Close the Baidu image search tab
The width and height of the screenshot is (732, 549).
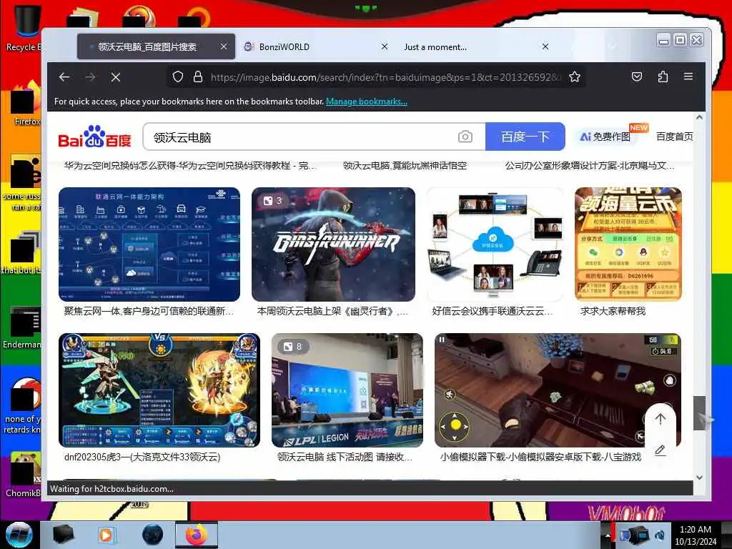224,46
